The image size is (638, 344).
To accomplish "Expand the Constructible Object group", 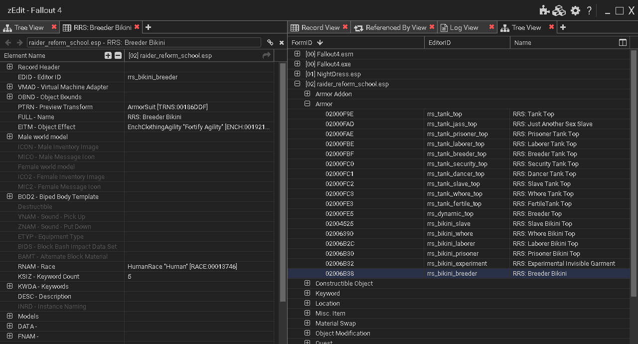I will pos(307,283).
